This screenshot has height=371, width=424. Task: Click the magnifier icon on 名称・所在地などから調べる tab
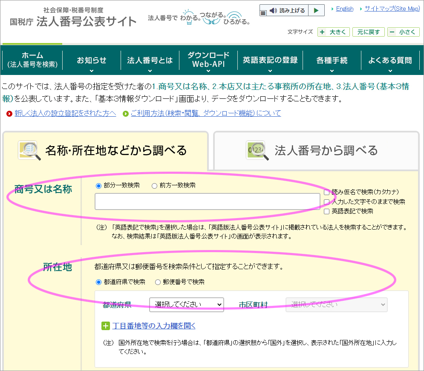tap(28, 150)
